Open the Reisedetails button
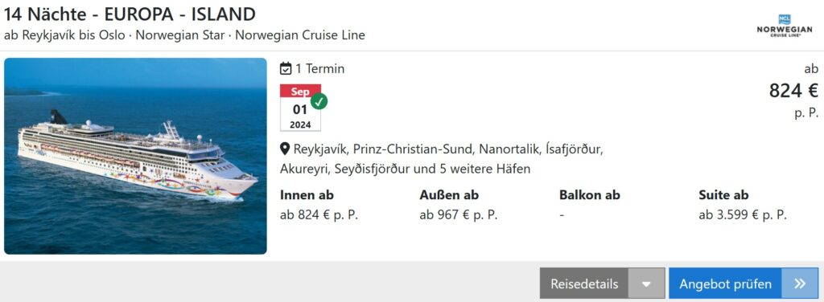Viewport: 824px width, 302px height. click(x=584, y=284)
